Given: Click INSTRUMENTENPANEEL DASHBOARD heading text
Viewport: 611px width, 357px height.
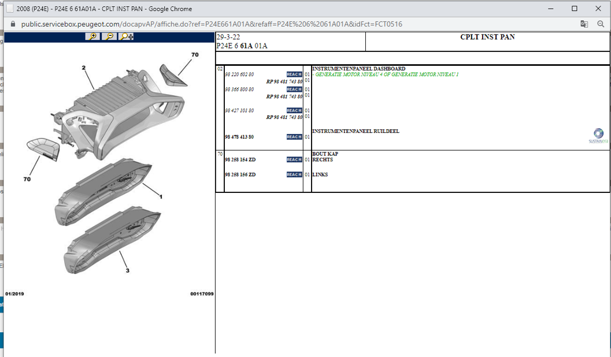Looking at the screenshot, I should [358, 69].
